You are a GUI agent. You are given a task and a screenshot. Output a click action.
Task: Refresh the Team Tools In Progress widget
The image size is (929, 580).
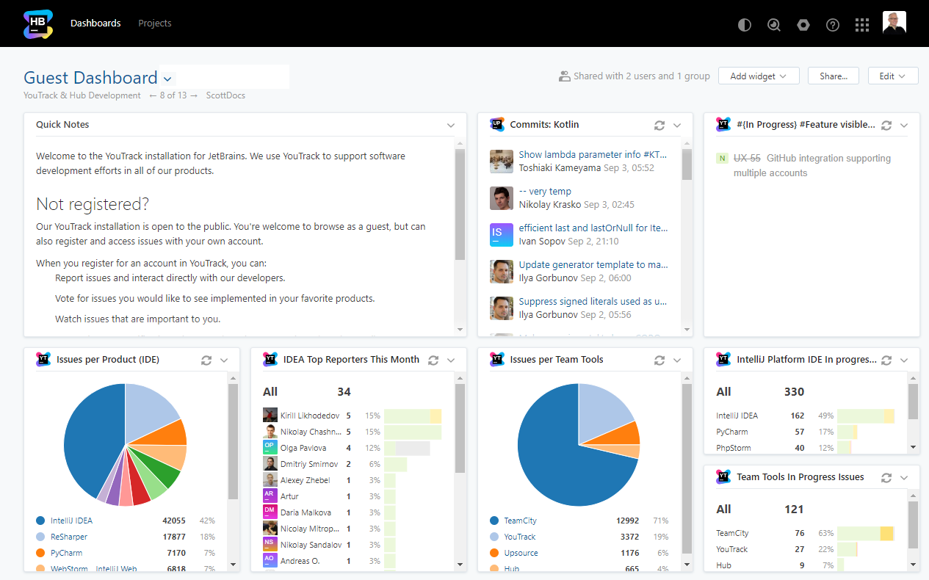pos(886,478)
